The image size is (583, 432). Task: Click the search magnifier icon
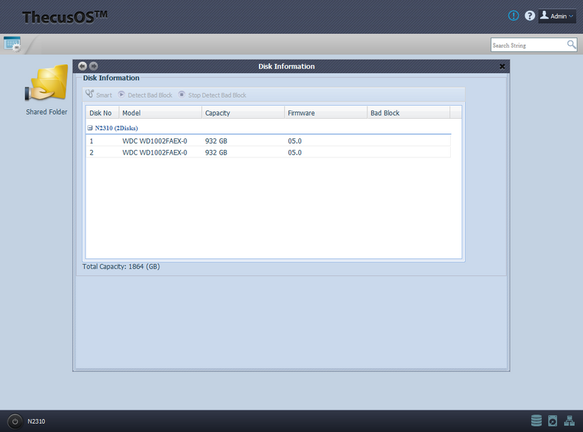(571, 45)
